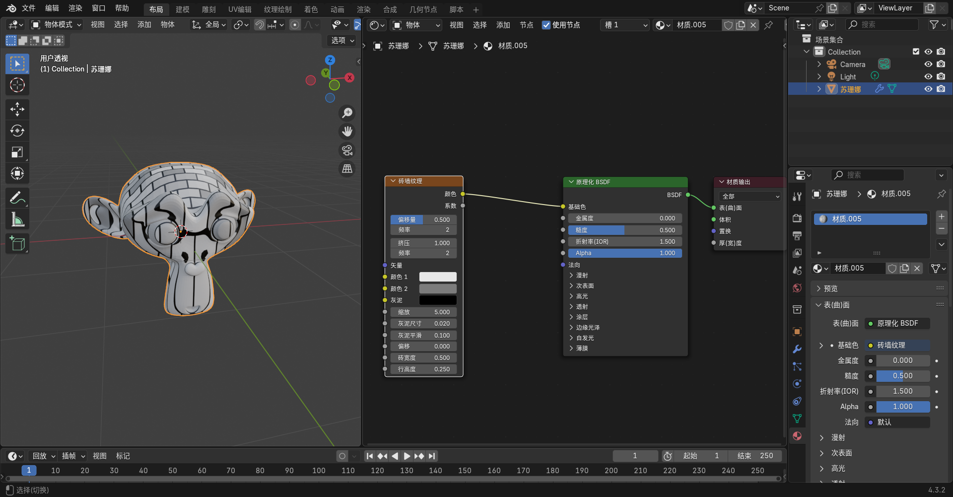Select the Rotate tool in viewport toolbar
This screenshot has height=497, width=953.
[x=17, y=131]
